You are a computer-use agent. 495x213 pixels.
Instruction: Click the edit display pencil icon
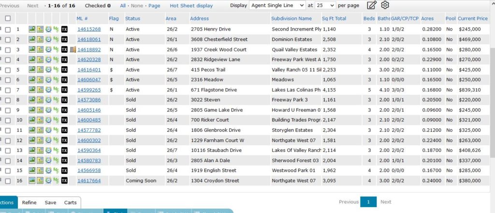[x=371, y=5]
